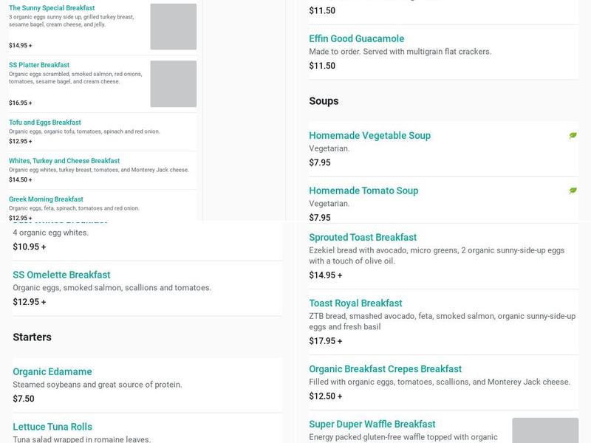This screenshot has width=591, height=443.
Task: Select the Tofu and Eggs Breakfast item
Action: click(x=45, y=123)
